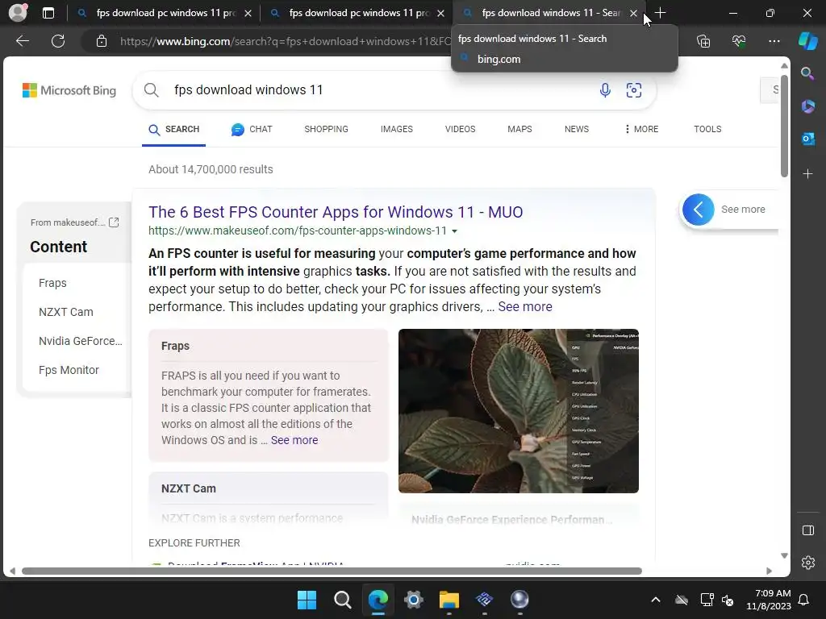
Task: Click the vertical page scrollbar
Action: 784,127
